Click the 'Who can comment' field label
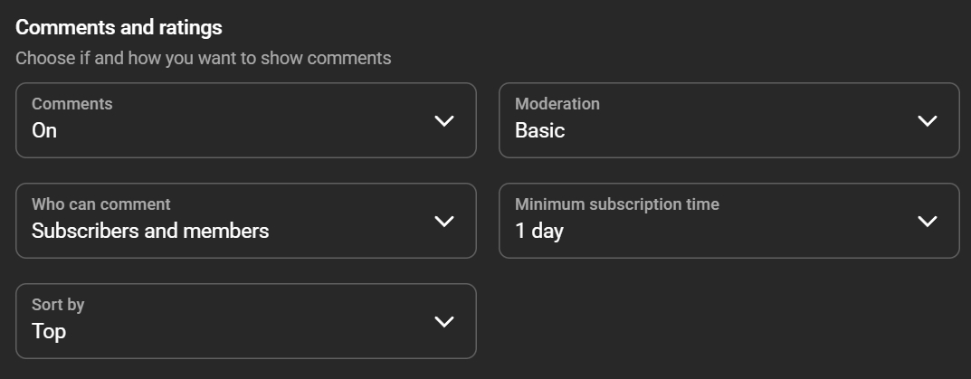 (101, 204)
